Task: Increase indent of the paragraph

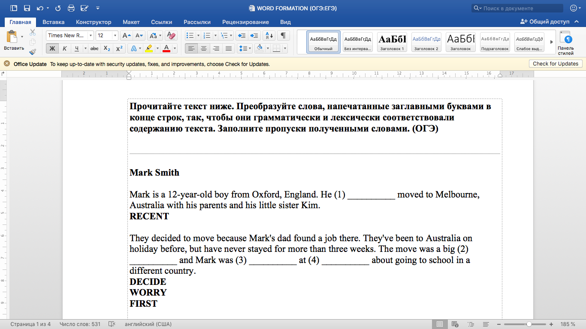Action: (x=254, y=36)
